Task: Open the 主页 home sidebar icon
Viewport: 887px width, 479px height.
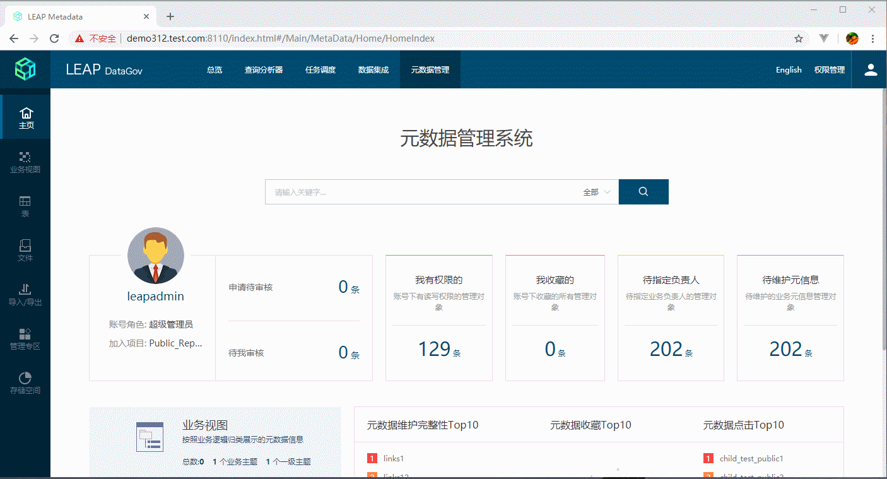Action: (26, 117)
